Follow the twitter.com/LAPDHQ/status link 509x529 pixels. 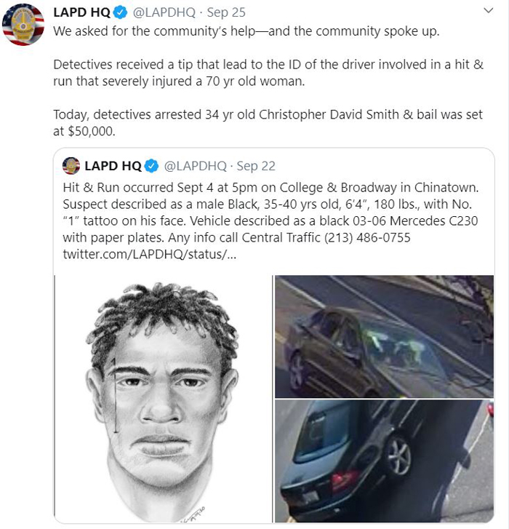(150, 254)
